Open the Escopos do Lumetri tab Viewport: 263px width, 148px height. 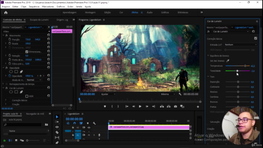pyautogui.click(x=39, y=20)
